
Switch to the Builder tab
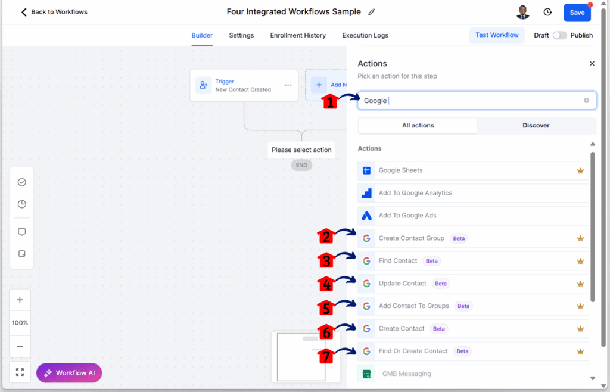[202, 35]
